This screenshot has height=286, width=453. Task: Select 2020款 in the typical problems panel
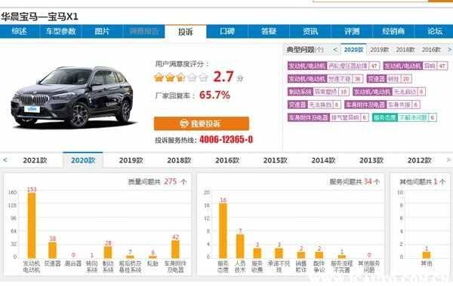point(353,50)
